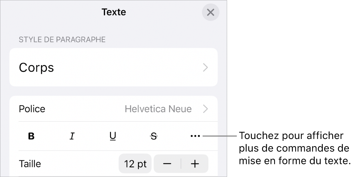The image size is (354, 177).
Task: Tap the 12 pt size field
Action: (x=135, y=164)
